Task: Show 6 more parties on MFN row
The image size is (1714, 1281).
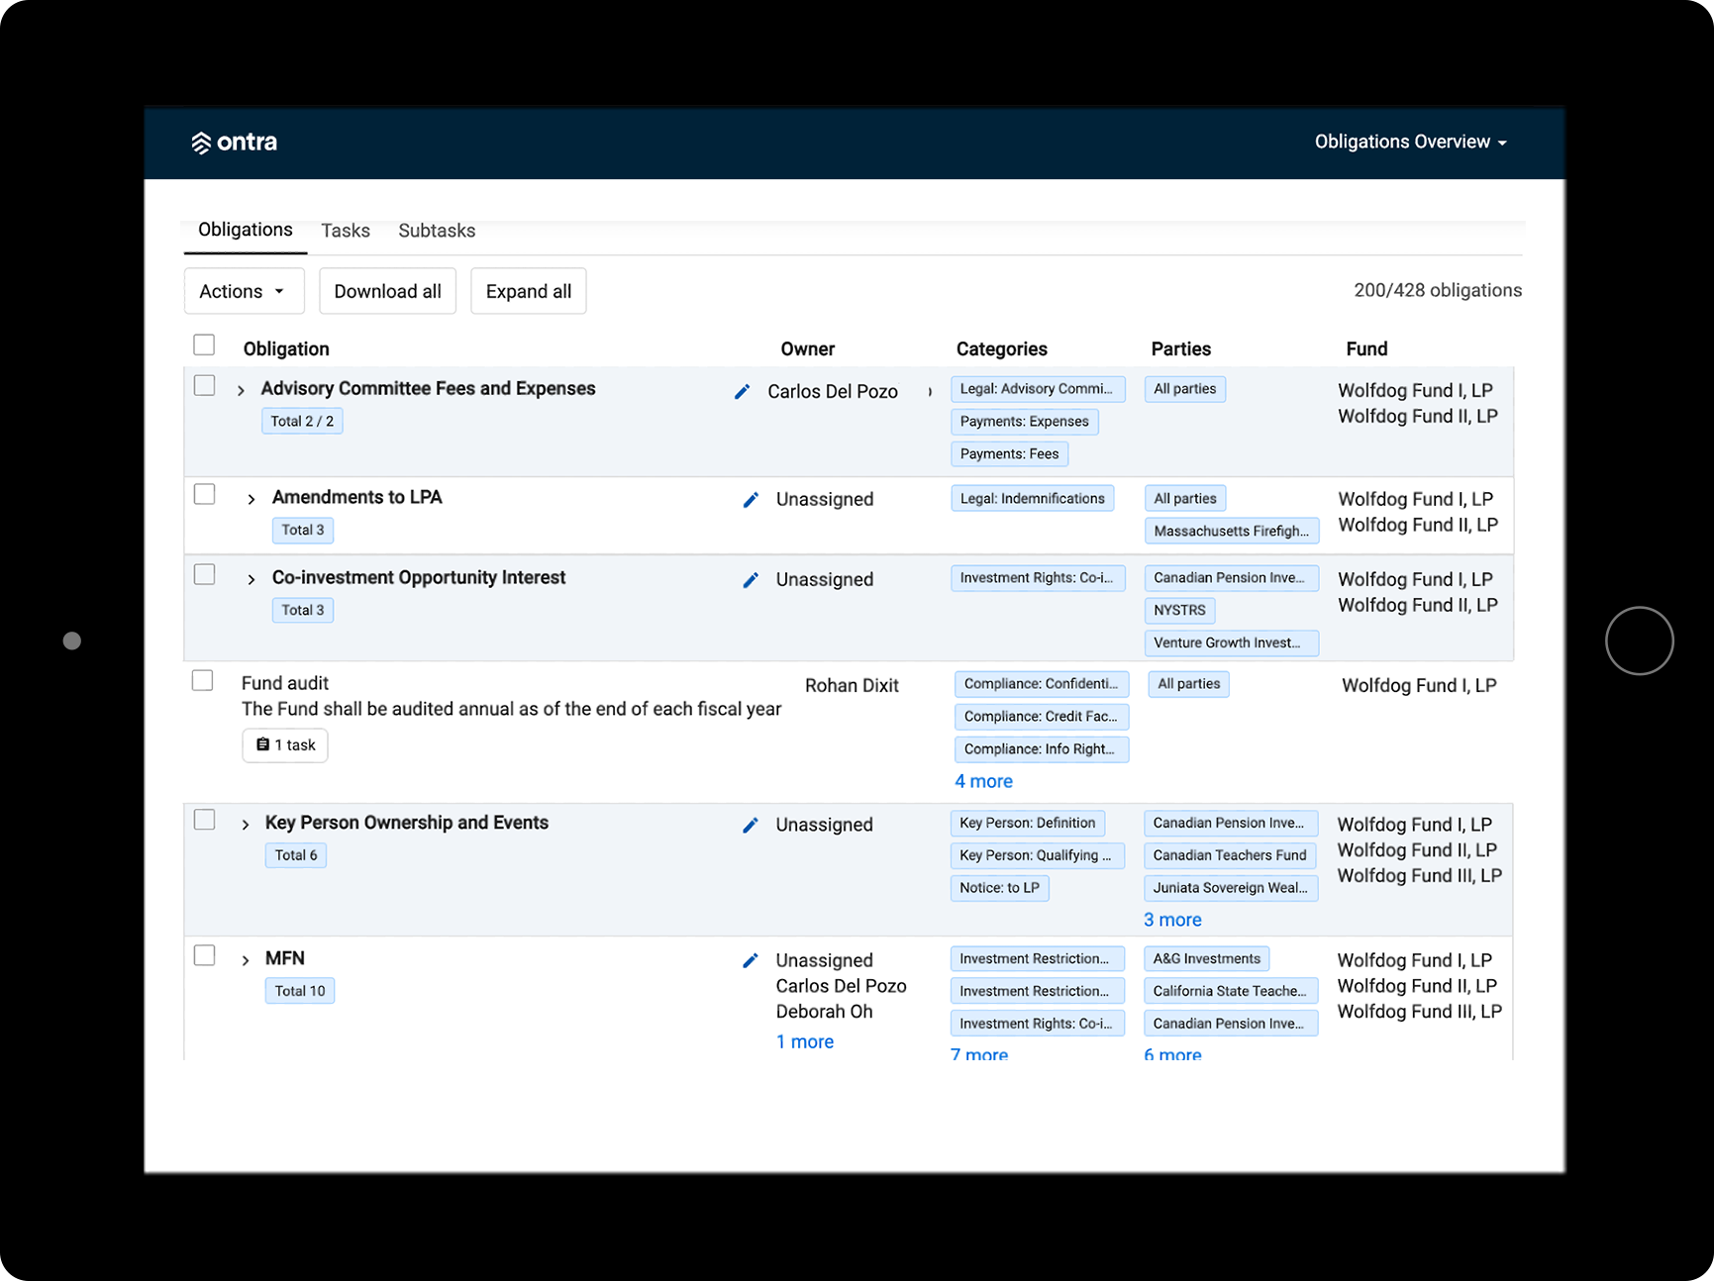Action: (1172, 1054)
